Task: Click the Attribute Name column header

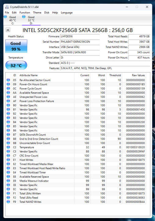Action: click(x=28, y=75)
